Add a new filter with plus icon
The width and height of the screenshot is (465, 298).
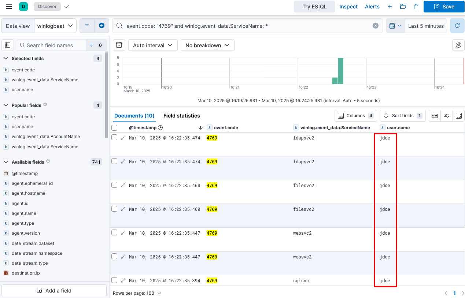point(102,26)
